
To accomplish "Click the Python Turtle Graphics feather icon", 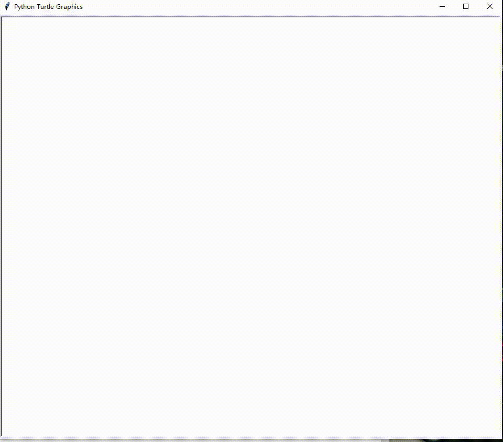I will click(7, 6).
